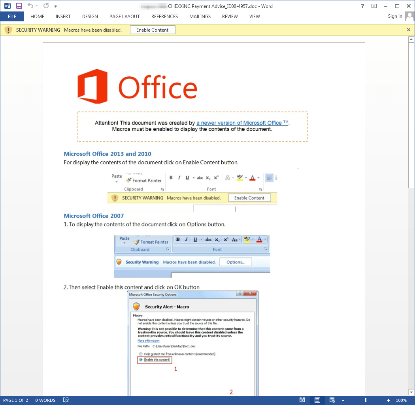The height and width of the screenshot is (405, 415).
Task: Select the PAGE LAYOUT tab
Action: pyautogui.click(x=124, y=17)
